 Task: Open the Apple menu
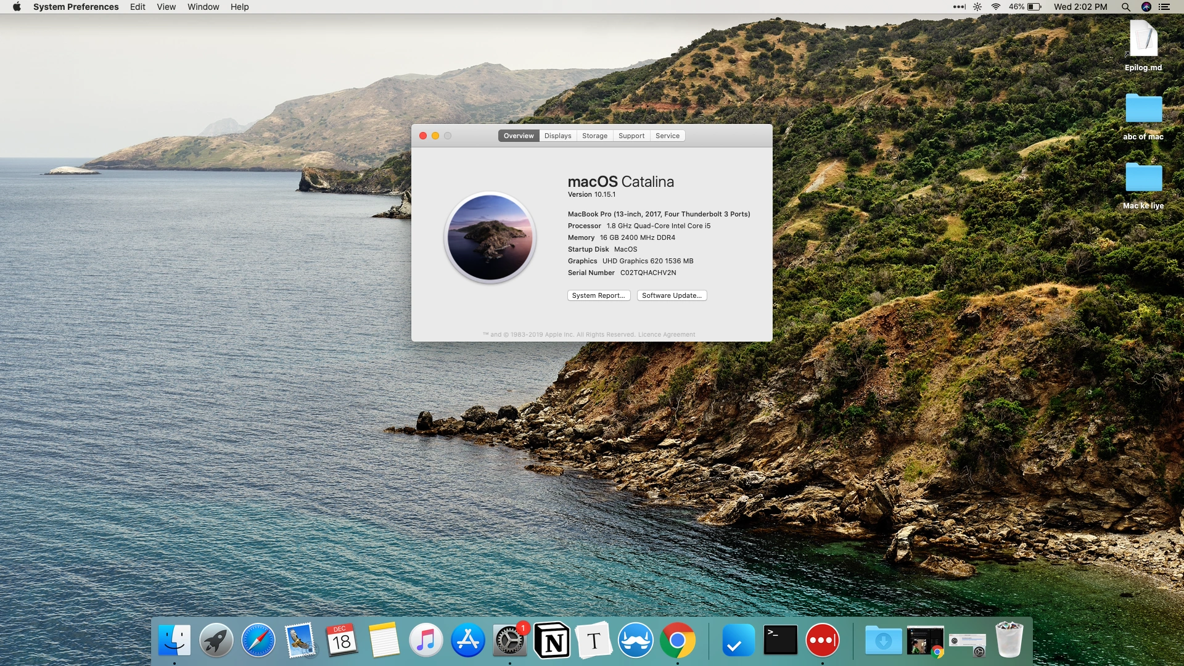17,7
